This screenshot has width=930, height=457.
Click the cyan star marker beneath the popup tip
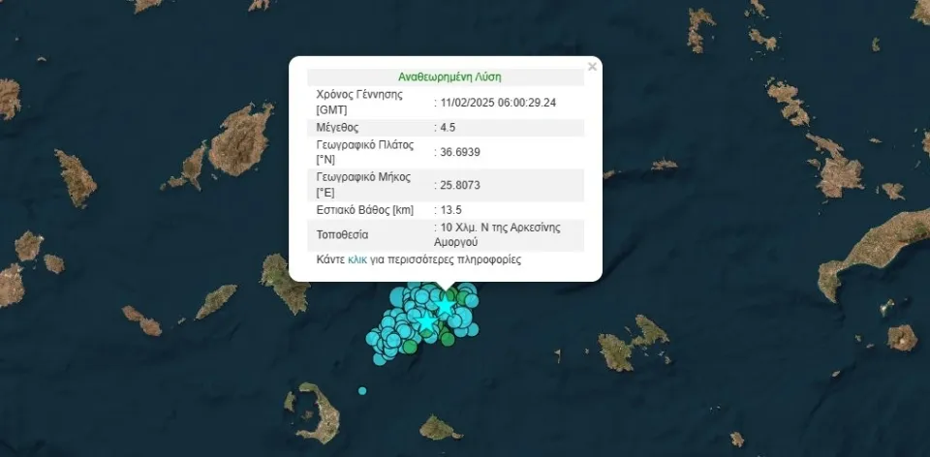(x=445, y=307)
